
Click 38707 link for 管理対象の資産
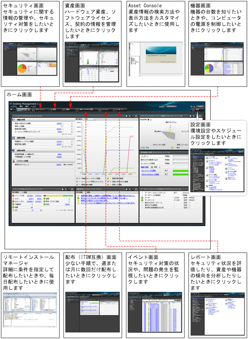pos(59,144)
